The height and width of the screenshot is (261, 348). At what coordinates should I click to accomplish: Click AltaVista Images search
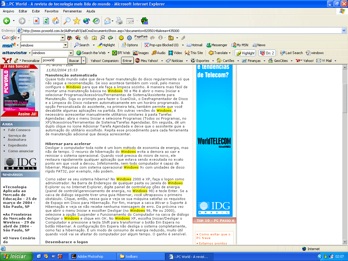[141, 53]
